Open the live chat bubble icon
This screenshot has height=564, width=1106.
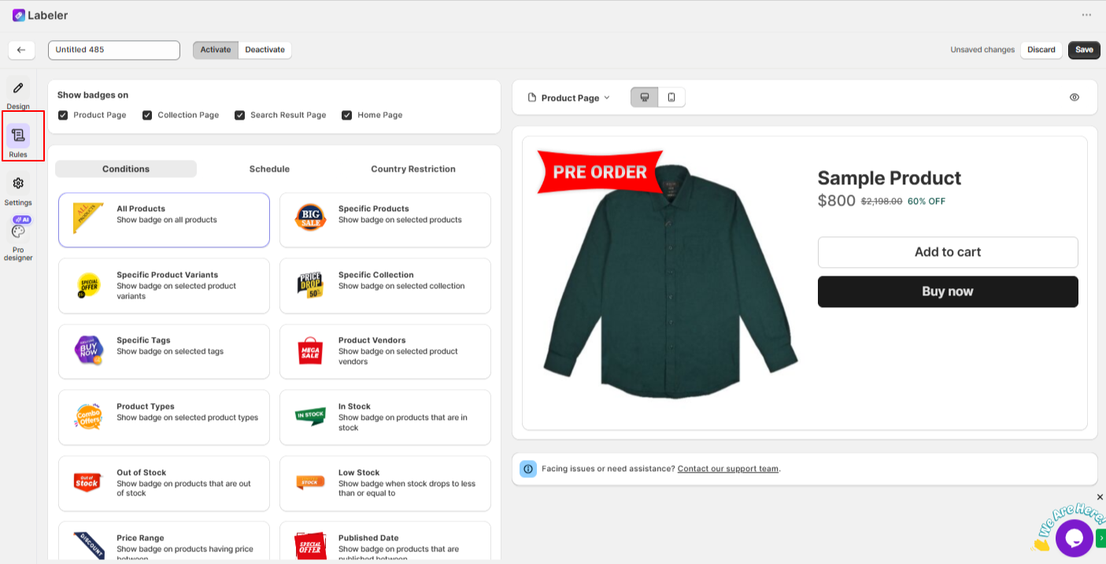click(1075, 538)
